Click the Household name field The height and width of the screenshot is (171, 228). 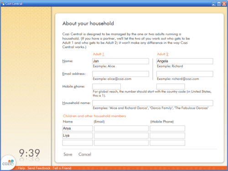pos(153,103)
